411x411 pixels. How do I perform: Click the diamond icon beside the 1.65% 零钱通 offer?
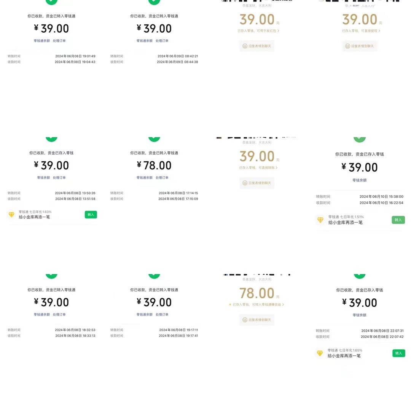[320, 353]
